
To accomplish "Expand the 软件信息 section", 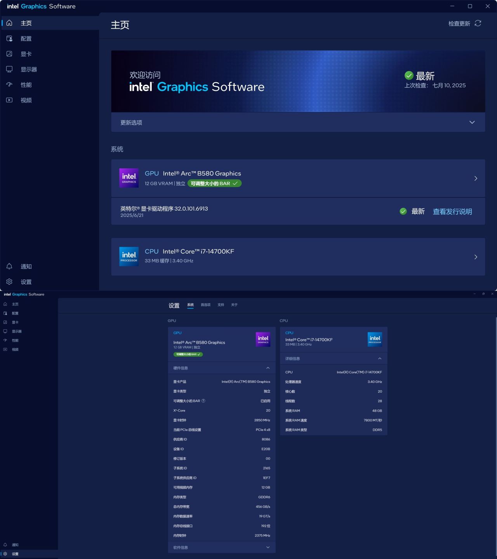I will [221, 547].
